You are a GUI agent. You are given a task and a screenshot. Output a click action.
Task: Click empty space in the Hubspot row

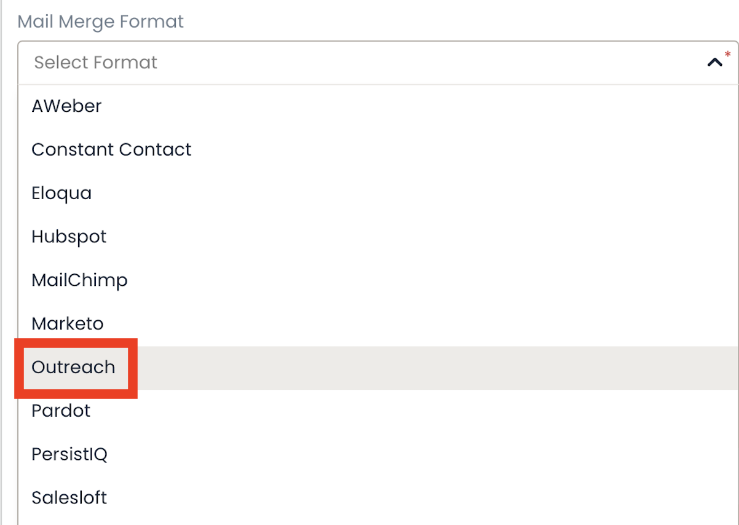pyautogui.click(x=430, y=237)
